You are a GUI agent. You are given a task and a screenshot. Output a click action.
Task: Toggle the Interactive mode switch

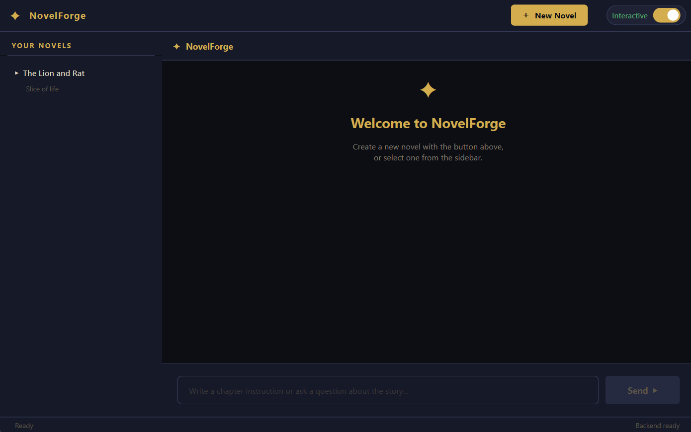coord(667,15)
